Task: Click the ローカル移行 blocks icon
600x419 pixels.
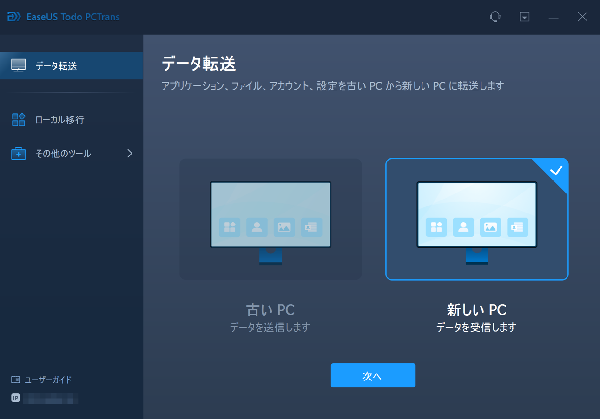Action: coord(18,120)
